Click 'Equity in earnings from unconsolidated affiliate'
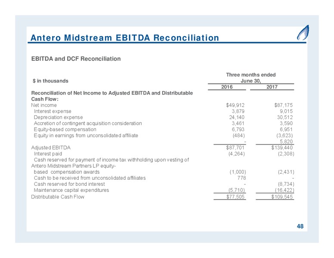Viewport: 334px width, 258px height. click(x=86, y=135)
